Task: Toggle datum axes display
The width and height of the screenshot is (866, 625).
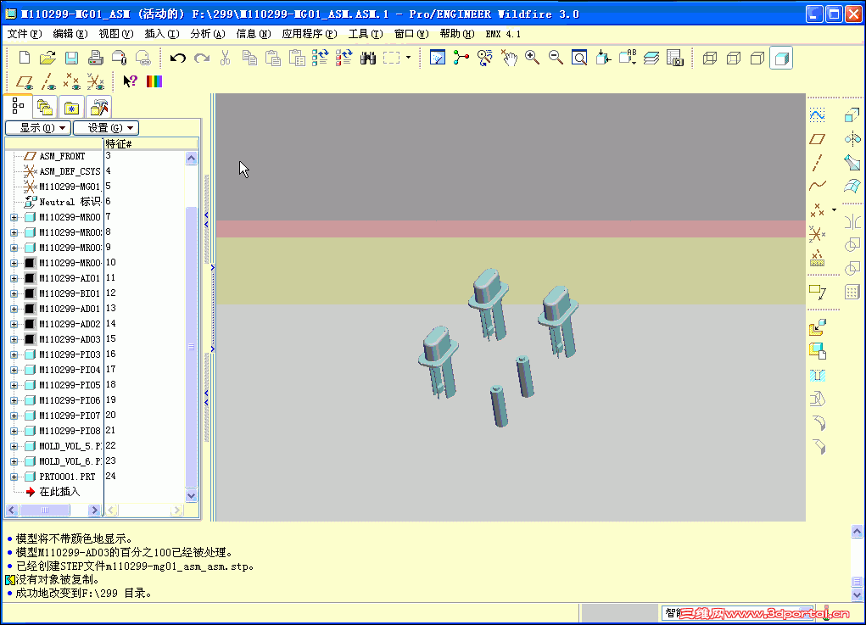Action: tap(48, 81)
